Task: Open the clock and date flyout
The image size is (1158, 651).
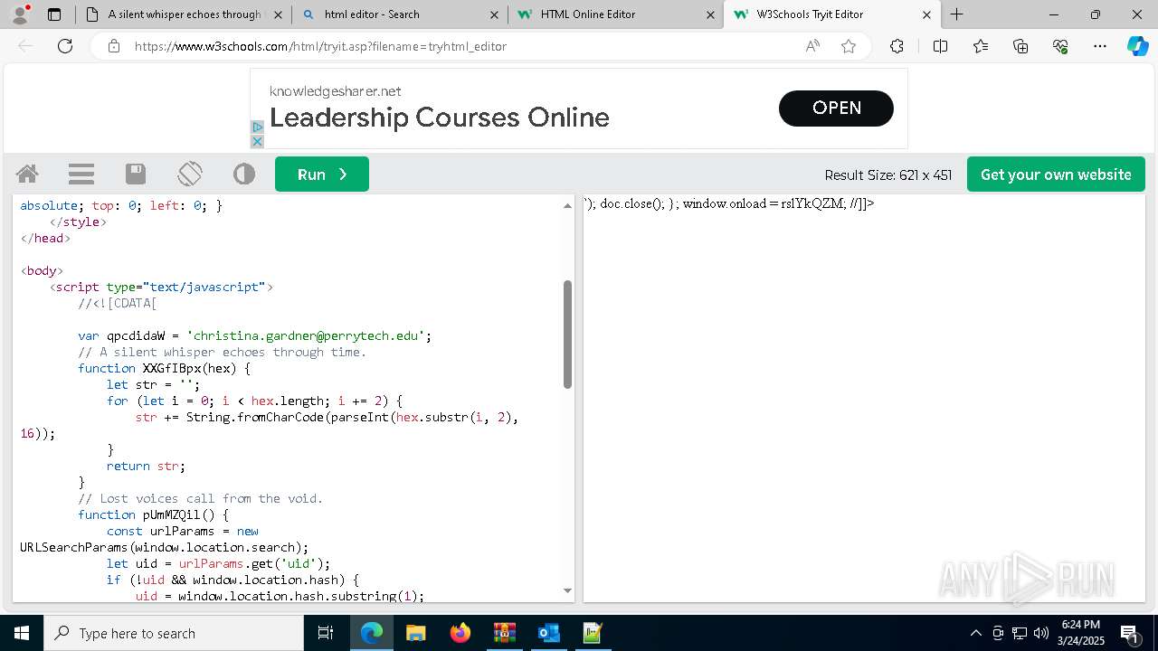Action: [x=1080, y=633]
